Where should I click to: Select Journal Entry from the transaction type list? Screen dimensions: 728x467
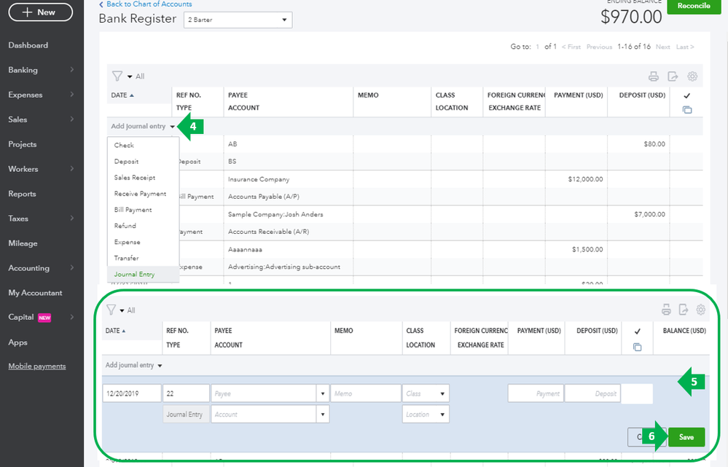pos(135,274)
